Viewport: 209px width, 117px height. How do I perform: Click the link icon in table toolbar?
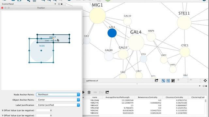[x=95, y=92]
